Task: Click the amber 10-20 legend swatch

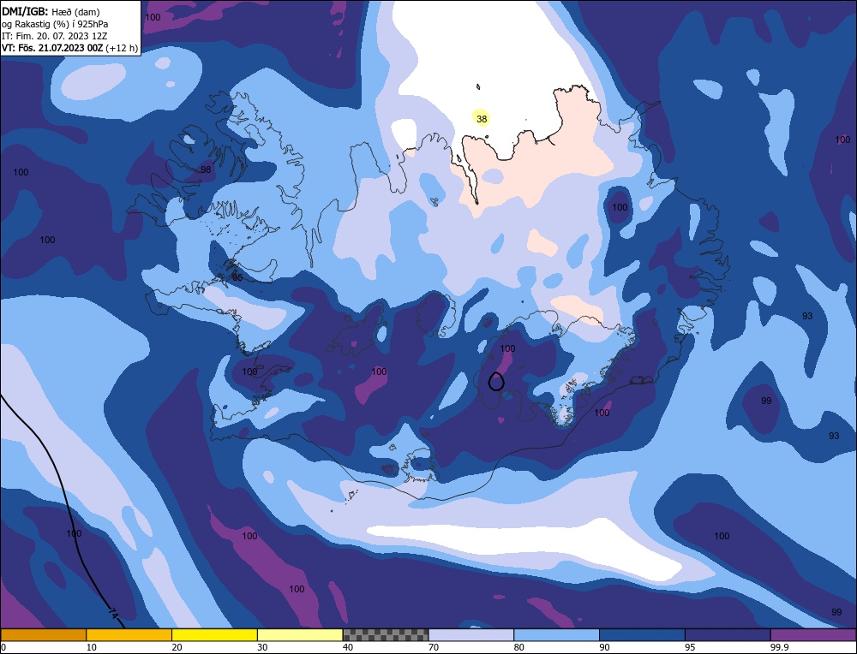Action: (x=129, y=635)
